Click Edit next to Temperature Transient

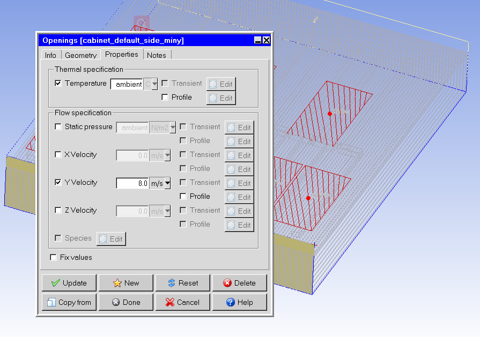coord(221,84)
